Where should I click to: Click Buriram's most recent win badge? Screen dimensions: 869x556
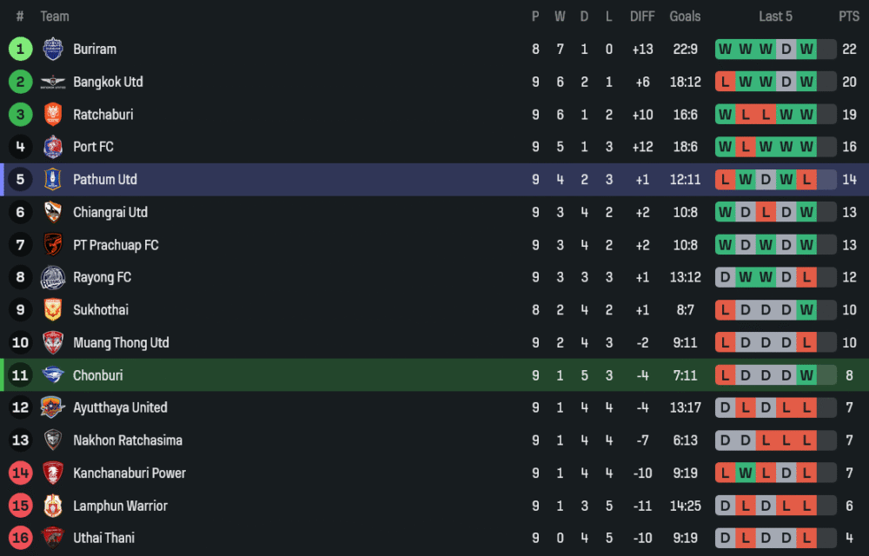[806, 50]
